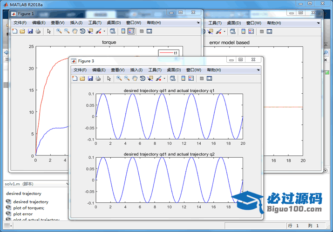Print icon in Figure 1 toolbar
The image size is (333, 232).
click(x=38, y=31)
